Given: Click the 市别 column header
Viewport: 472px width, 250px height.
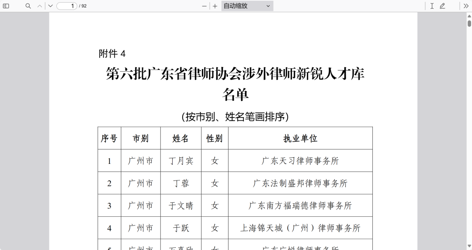Looking at the screenshot, I should pyautogui.click(x=141, y=138).
